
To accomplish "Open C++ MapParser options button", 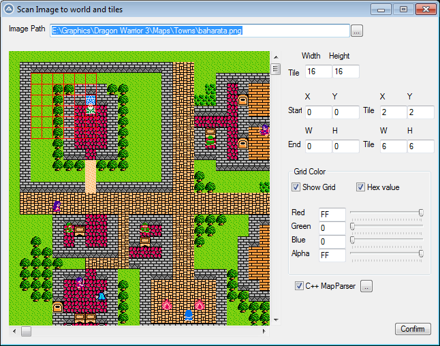I will pos(366,286).
